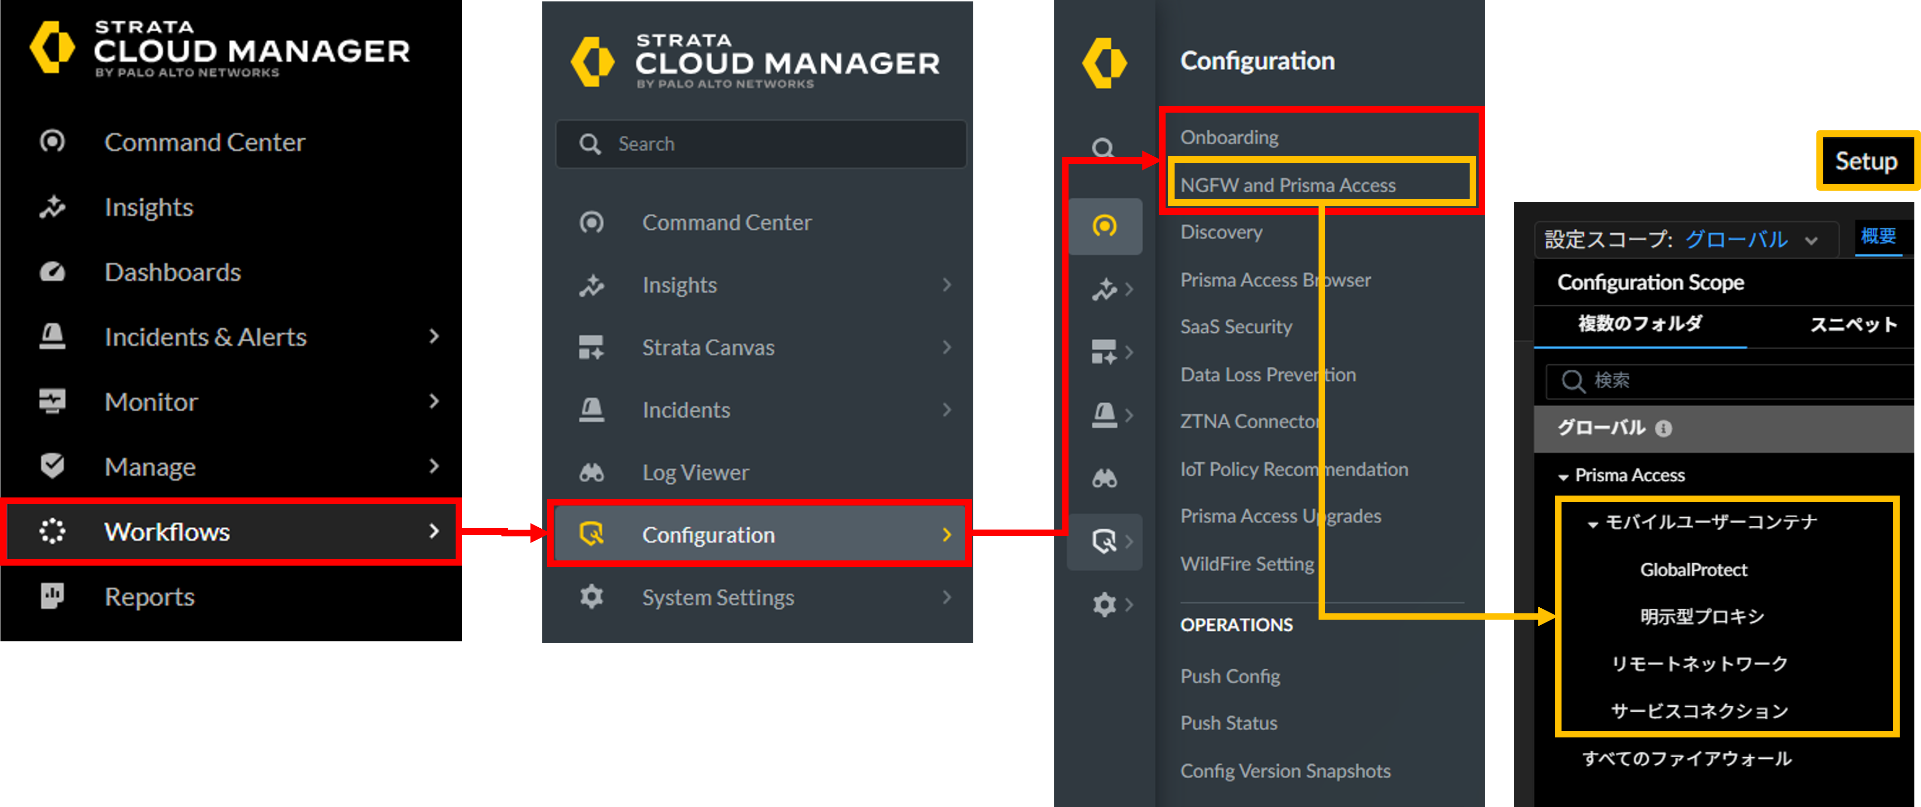Click the Push Config link
The image size is (1921, 807).
1230,676
